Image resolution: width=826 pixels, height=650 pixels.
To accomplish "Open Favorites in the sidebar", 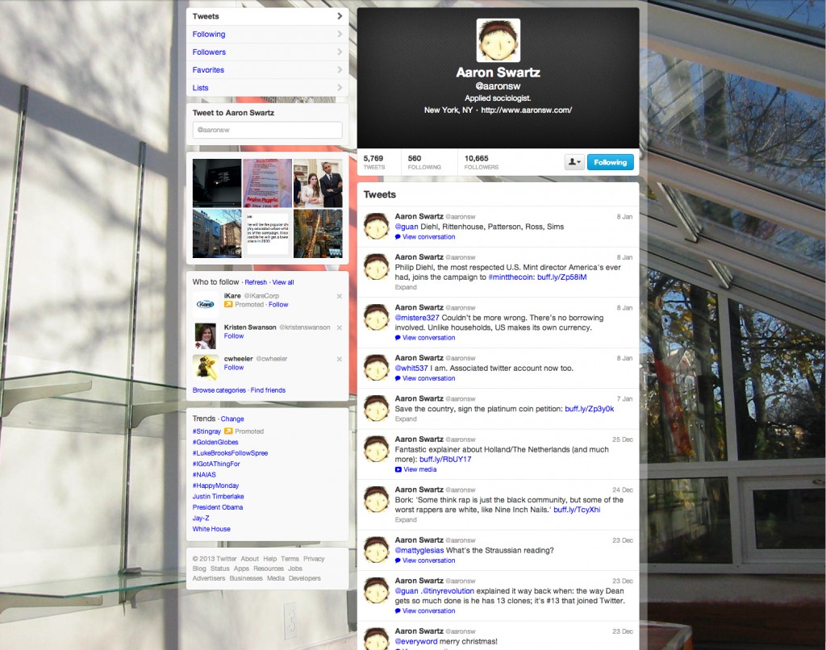I will tap(268, 70).
